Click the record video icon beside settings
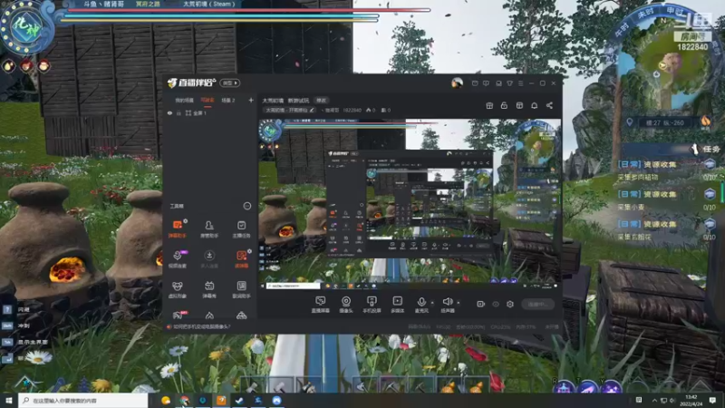 pyautogui.click(x=480, y=304)
